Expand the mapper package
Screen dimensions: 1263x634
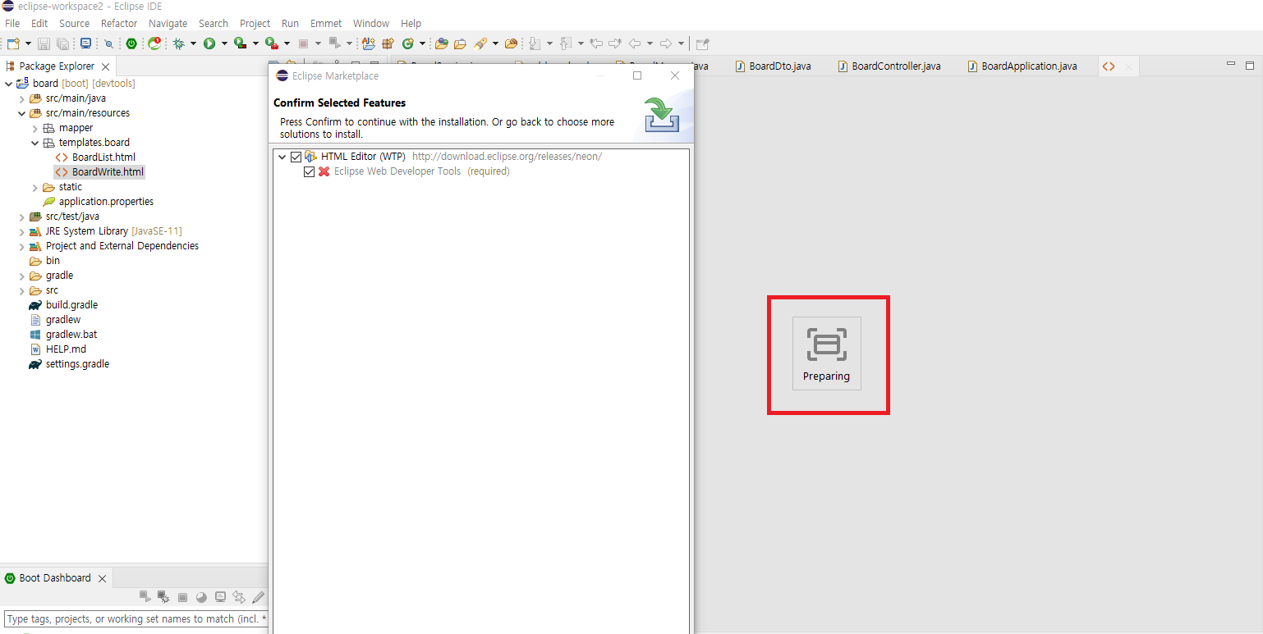(35, 128)
